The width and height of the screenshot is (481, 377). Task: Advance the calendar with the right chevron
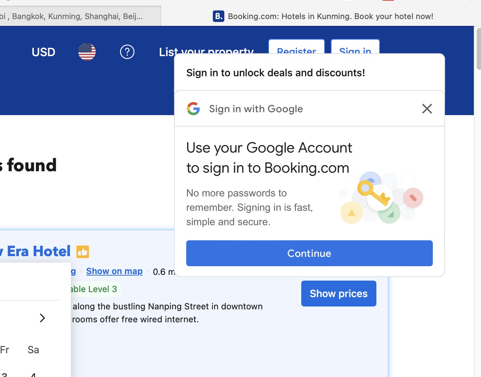point(42,318)
